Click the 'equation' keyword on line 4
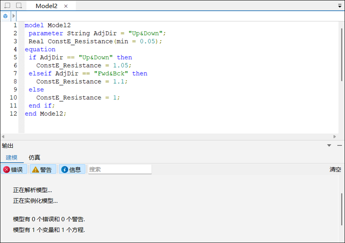Screen dimensions: 345x243 pos(40,49)
